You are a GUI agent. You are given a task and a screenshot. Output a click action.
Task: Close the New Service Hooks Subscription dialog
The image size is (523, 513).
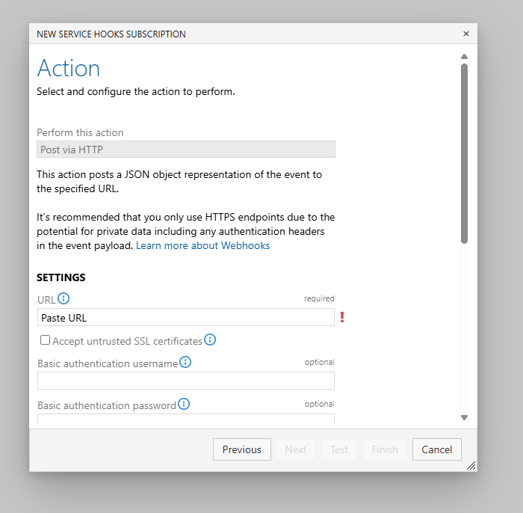point(466,34)
